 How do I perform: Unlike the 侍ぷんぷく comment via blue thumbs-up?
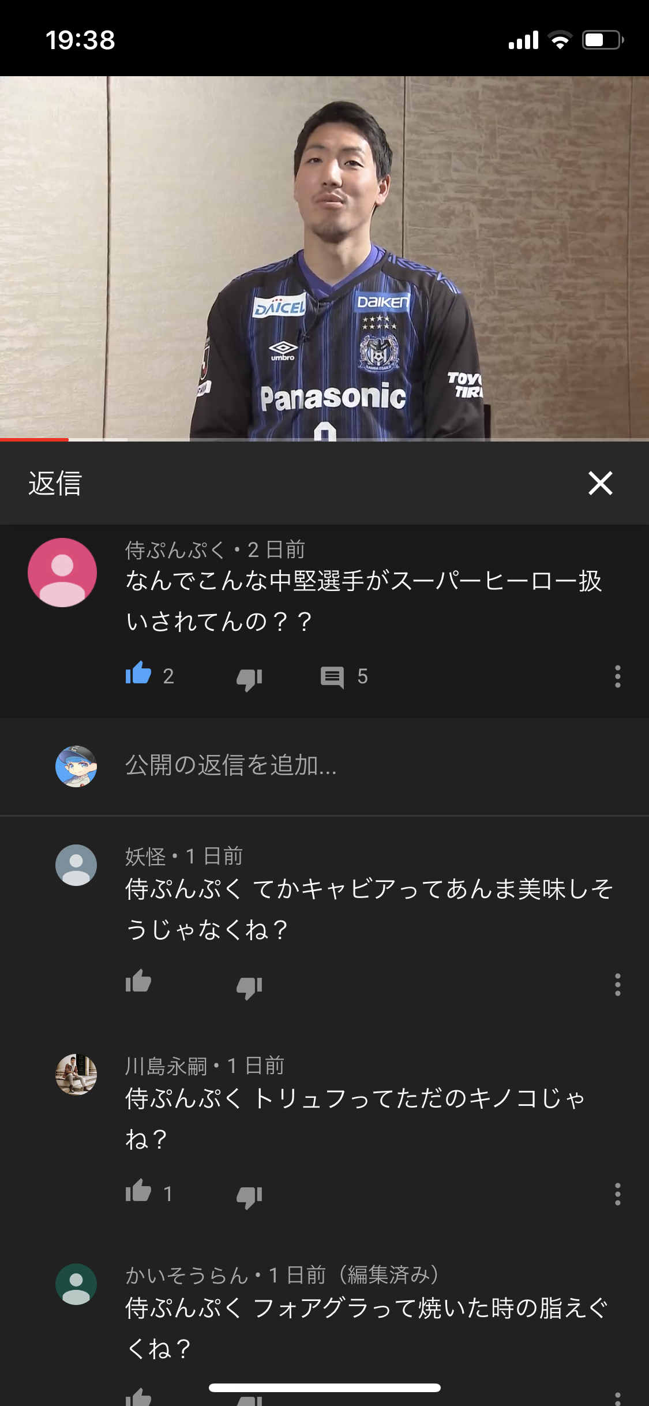[x=138, y=674]
